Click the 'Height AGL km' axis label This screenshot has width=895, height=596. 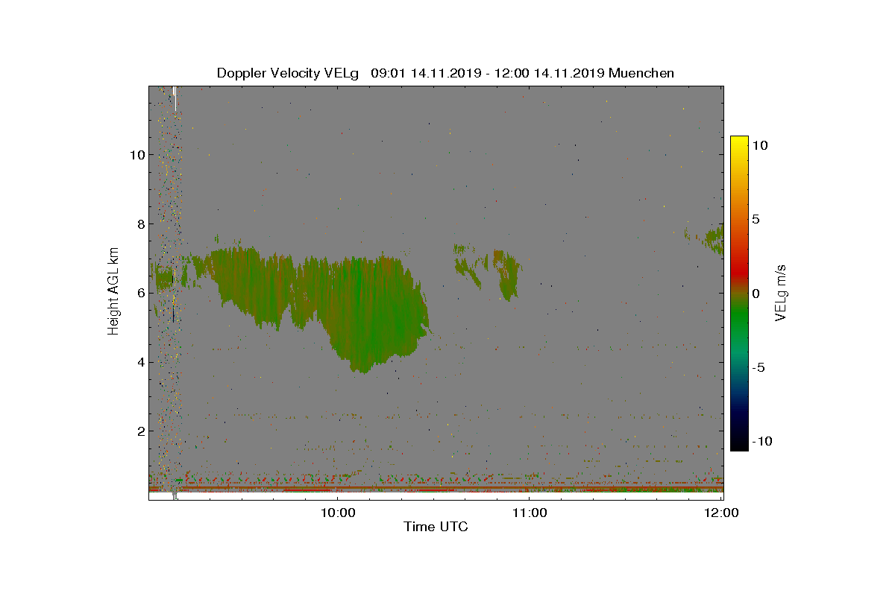click(114, 292)
